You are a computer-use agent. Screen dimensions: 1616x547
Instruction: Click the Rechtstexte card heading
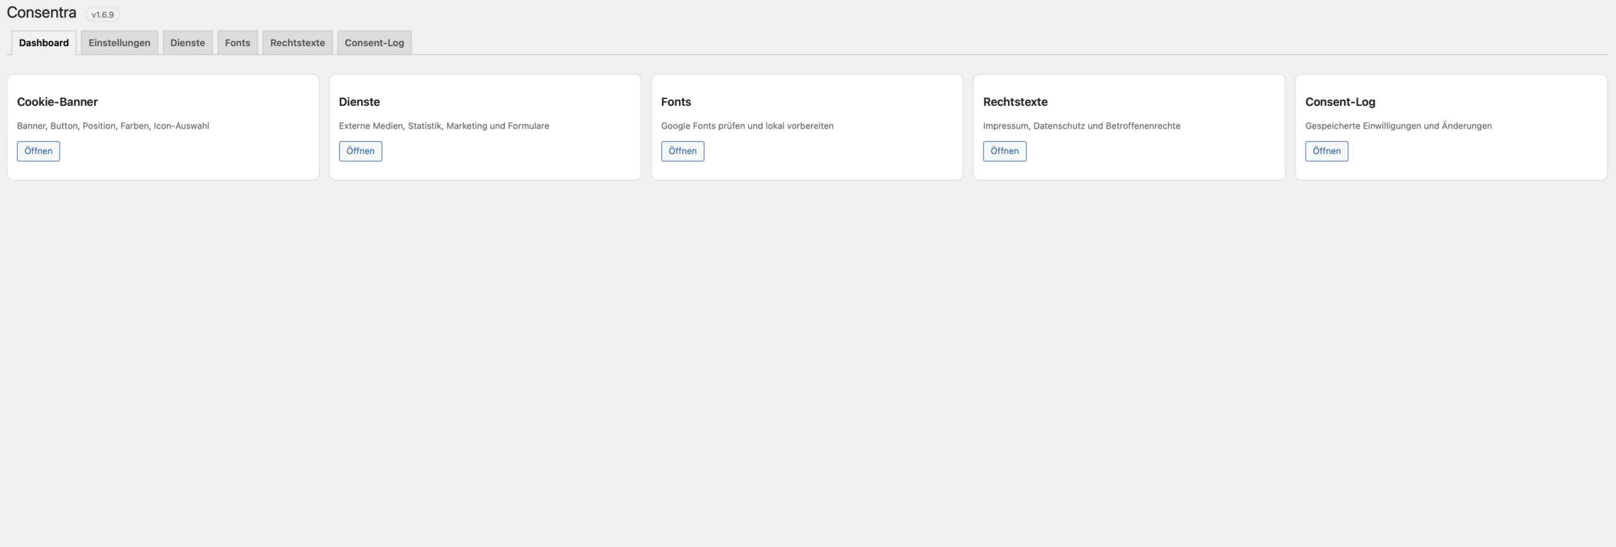(x=1015, y=102)
